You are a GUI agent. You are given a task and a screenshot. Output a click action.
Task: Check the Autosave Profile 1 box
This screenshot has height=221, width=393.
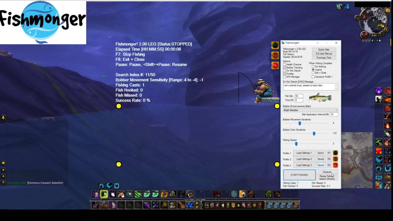(313, 77)
